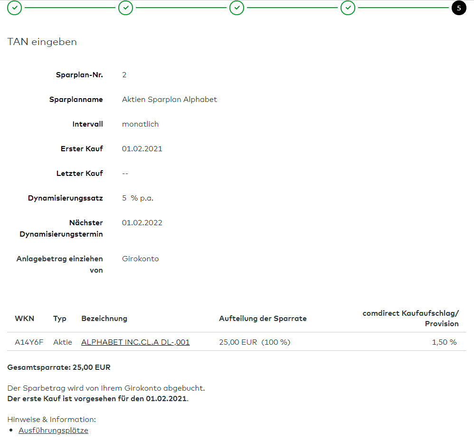The width and height of the screenshot is (474, 440).
Task: Click the third completed step checkmark
Action: pos(237,8)
